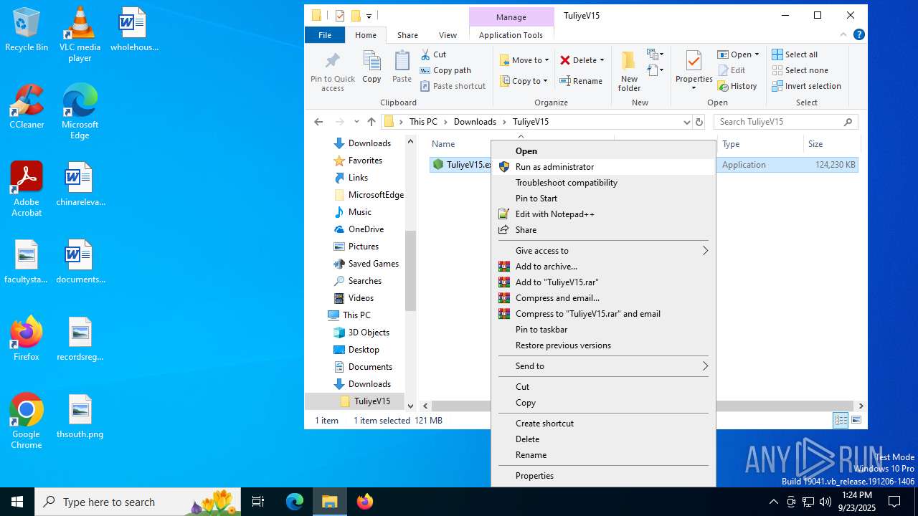Click the History icon in Open group
The height and width of the screenshot is (516, 918).
[x=737, y=86]
